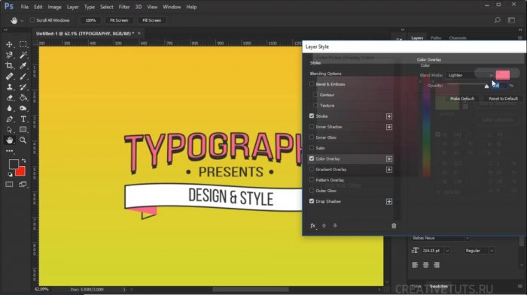Select the Healing Brush tool
Image resolution: width=527 pixels, height=295 pixels.
click(x=9, y=76)
